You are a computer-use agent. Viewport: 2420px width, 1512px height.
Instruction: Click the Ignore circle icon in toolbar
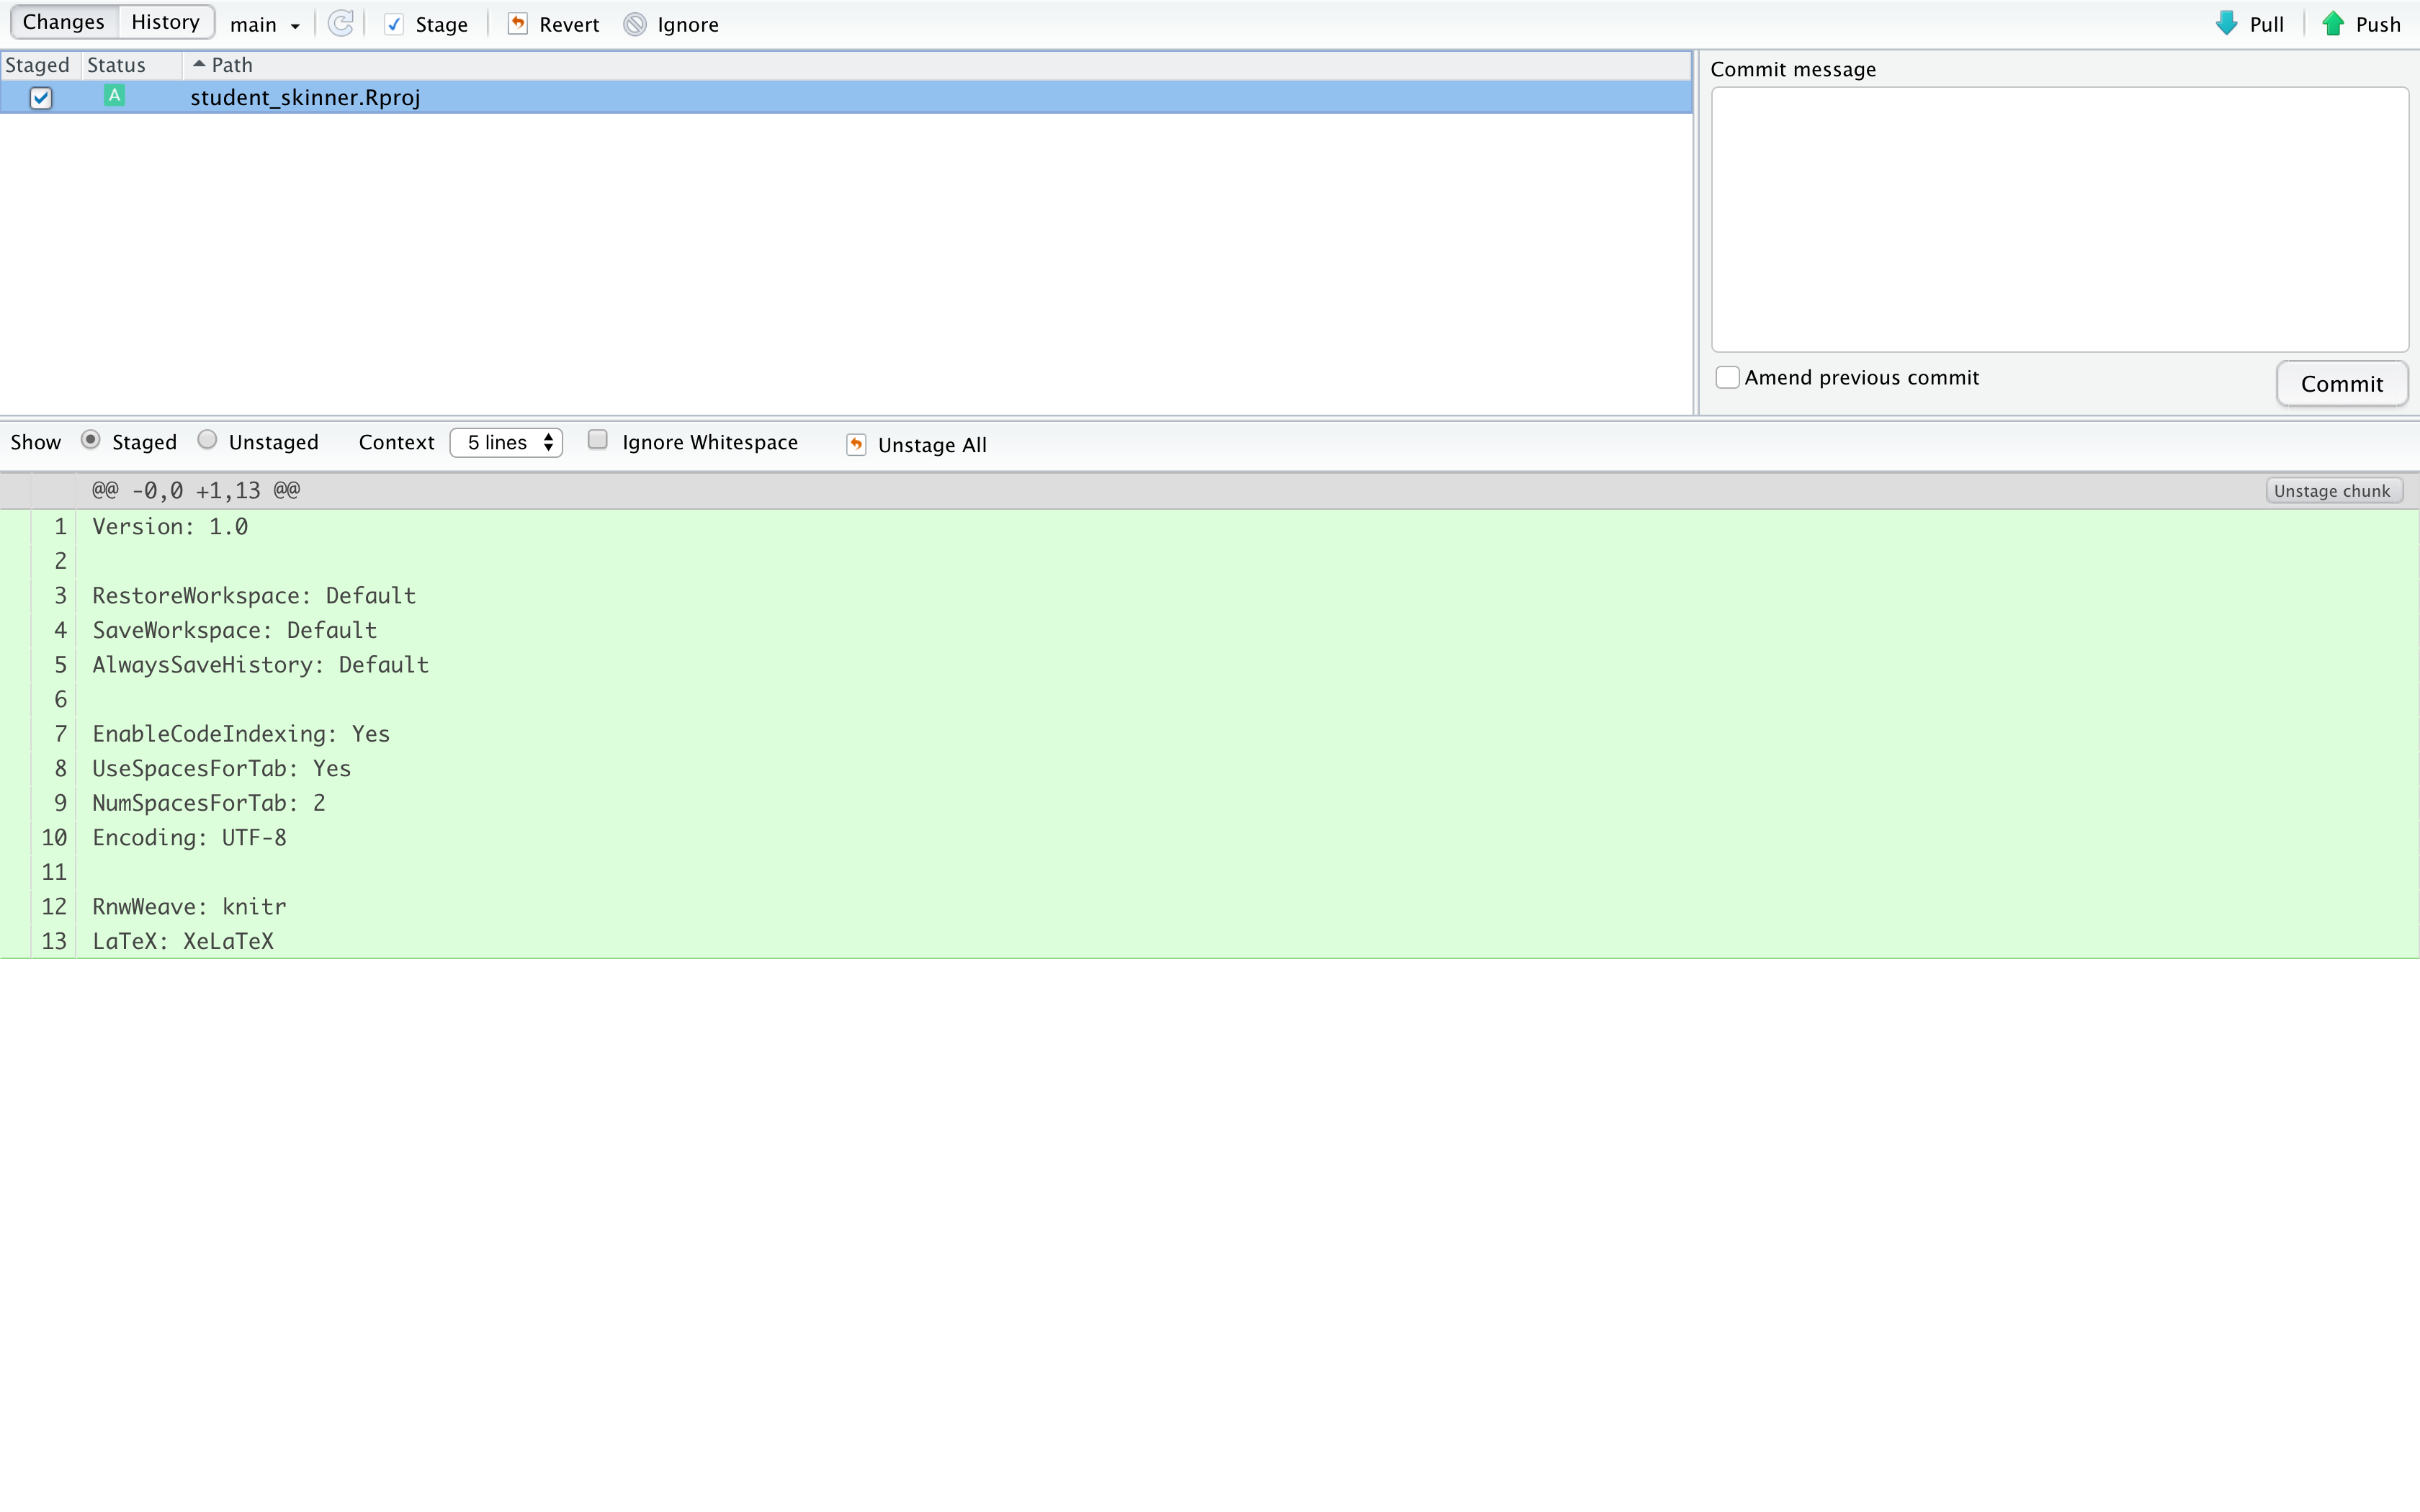pyautogui.click(x=635, y=24)
